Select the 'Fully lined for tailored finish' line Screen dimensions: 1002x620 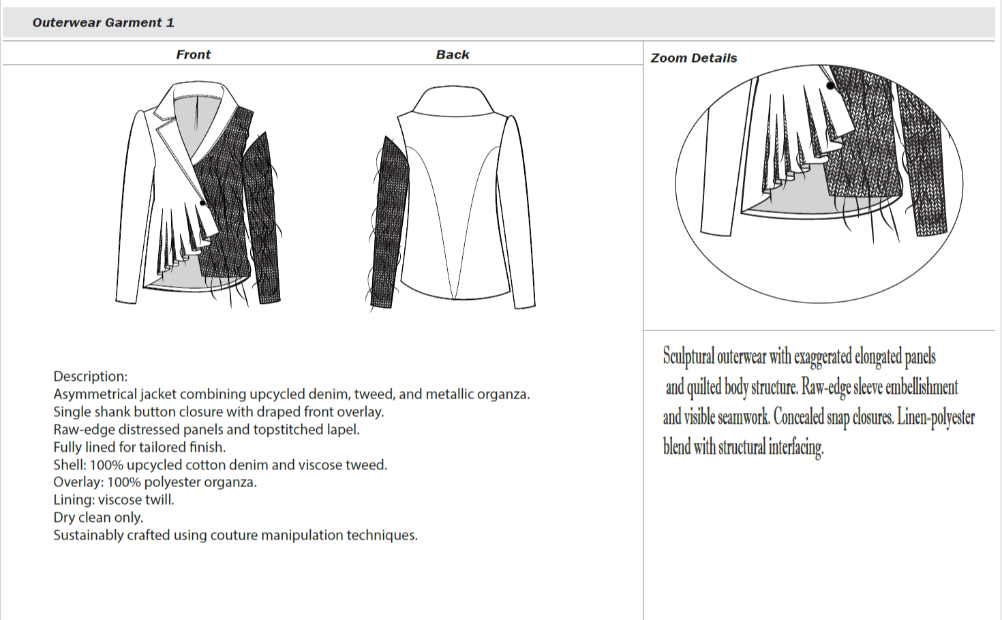[x=139, y=447]
